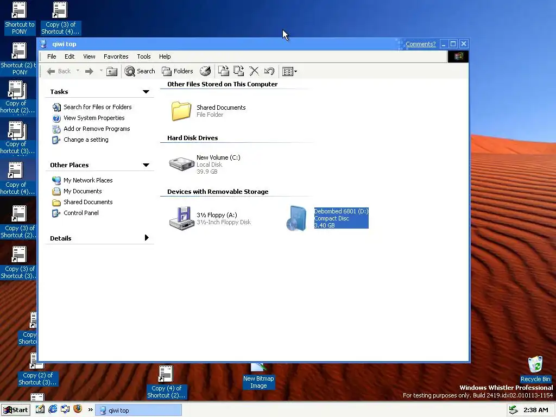This screenshot has height=417, width=556.
Task: Select the Shared Documents folder icon
Action: [181, 111]
